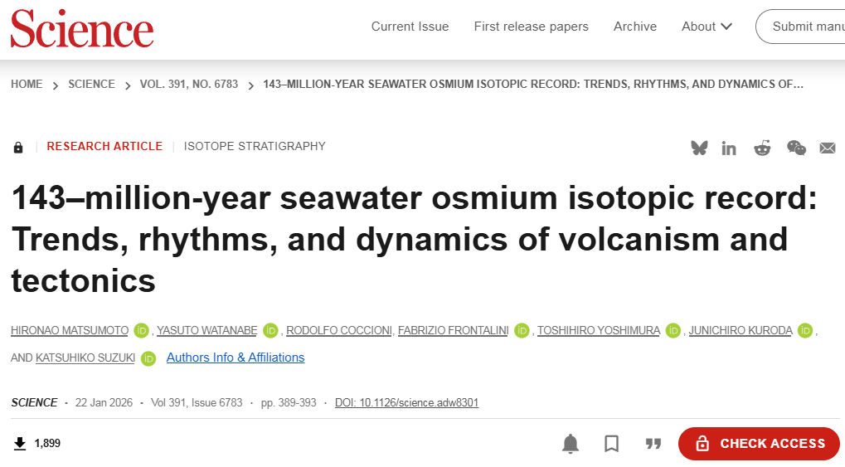
Task: Email this article using envelope icon
Action: [828, 148]
